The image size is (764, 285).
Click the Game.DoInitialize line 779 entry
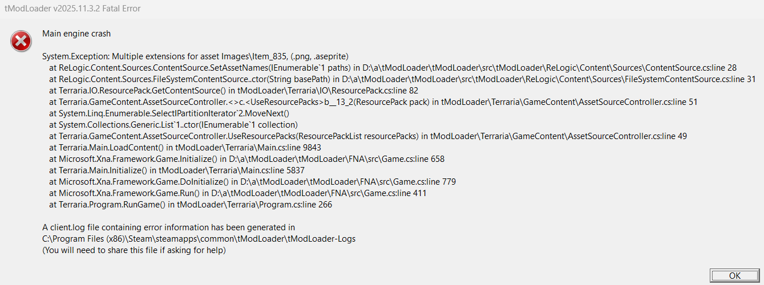(252, 182)
